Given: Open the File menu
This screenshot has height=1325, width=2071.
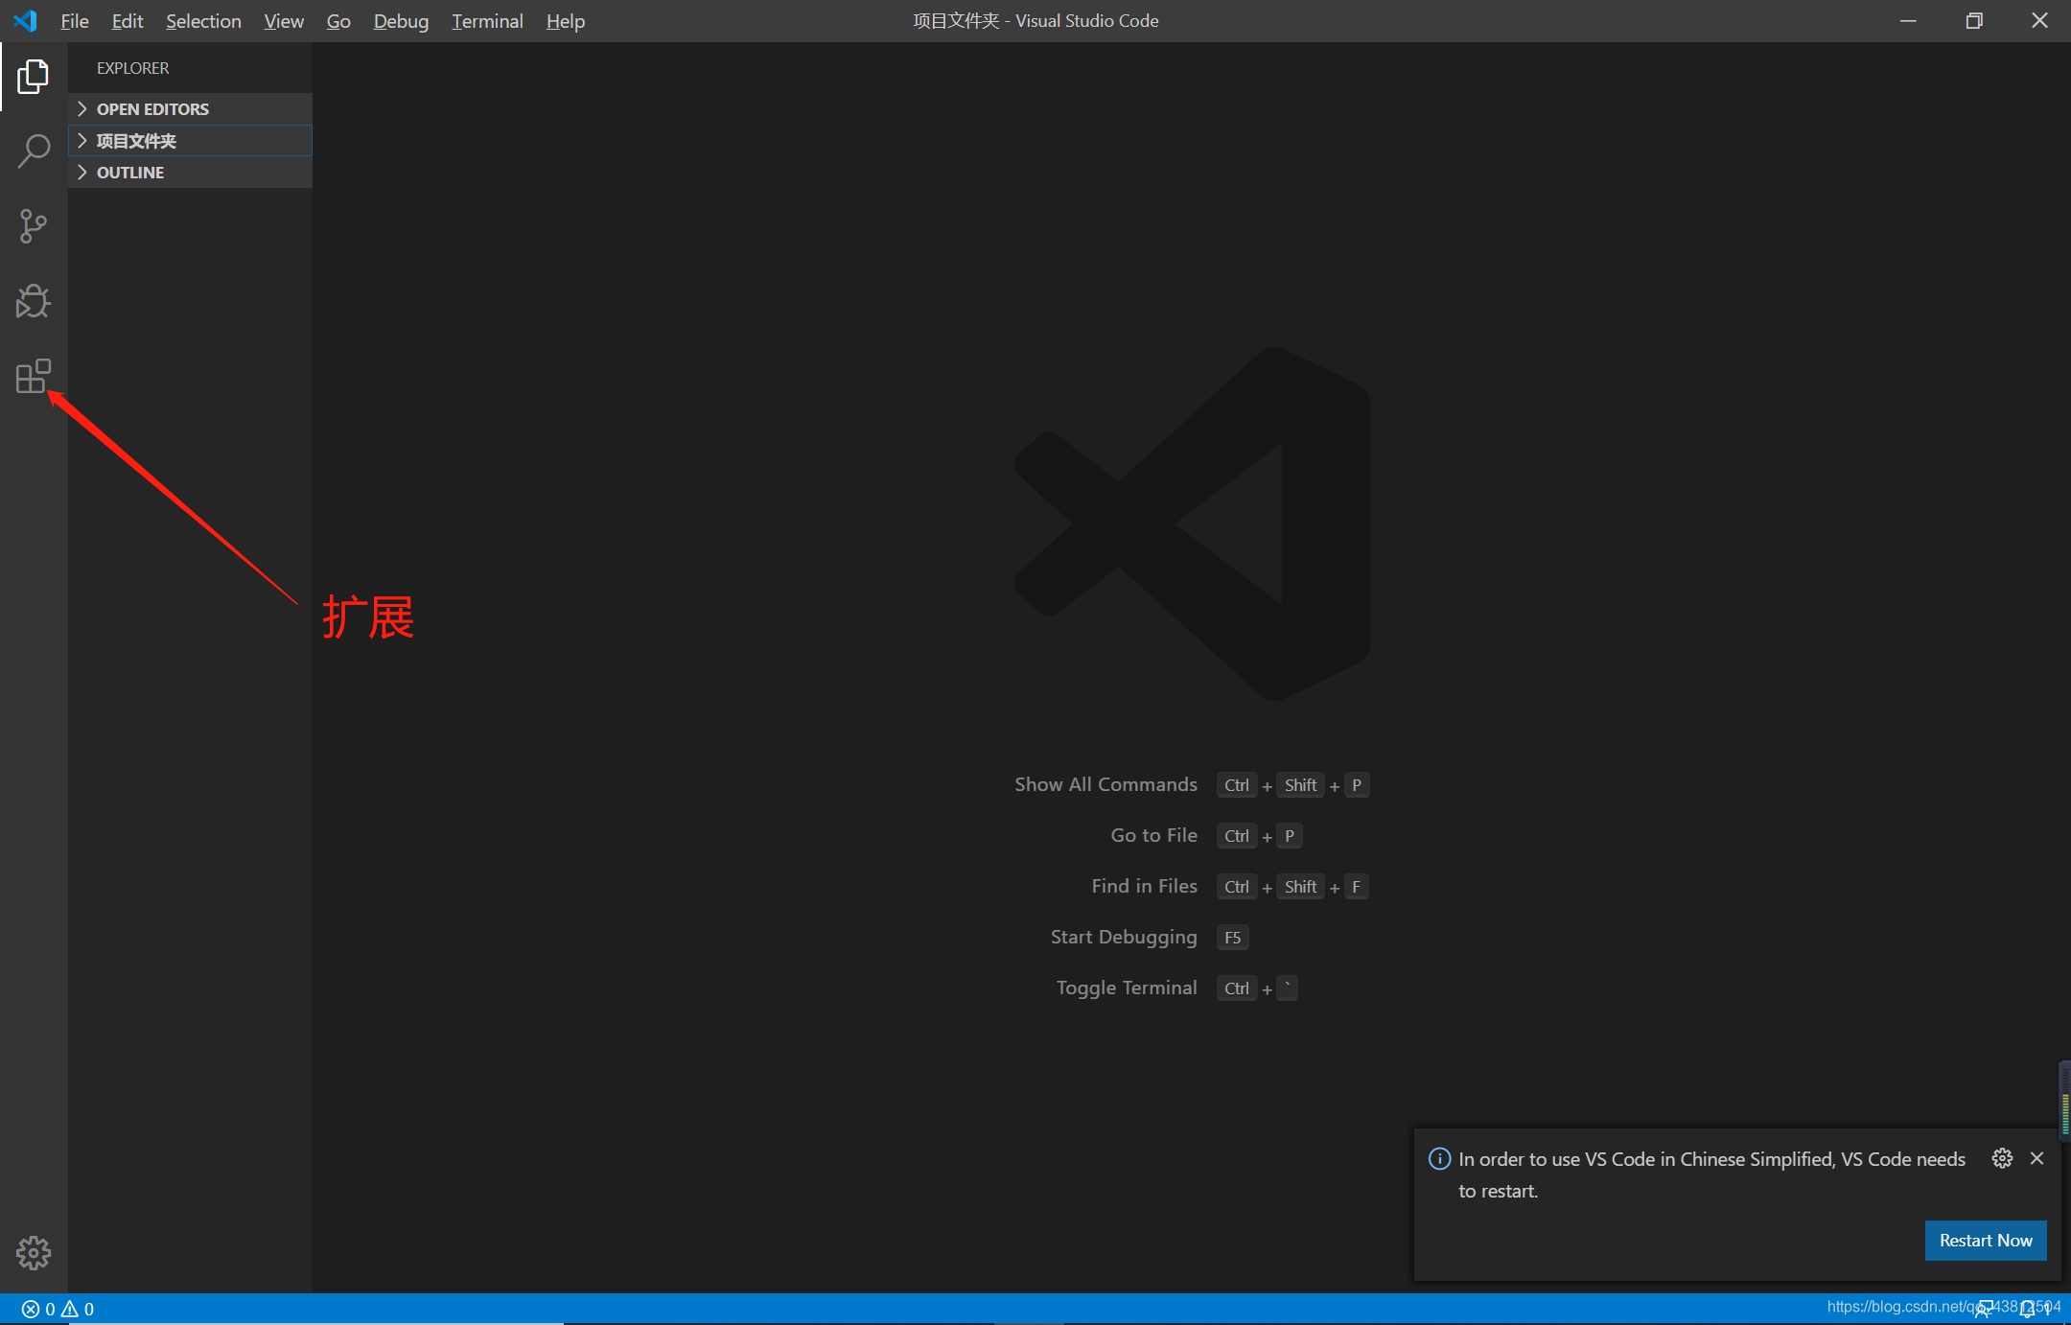Looking at the screenshot, I should pyautogui.click(x=74, y=20).
